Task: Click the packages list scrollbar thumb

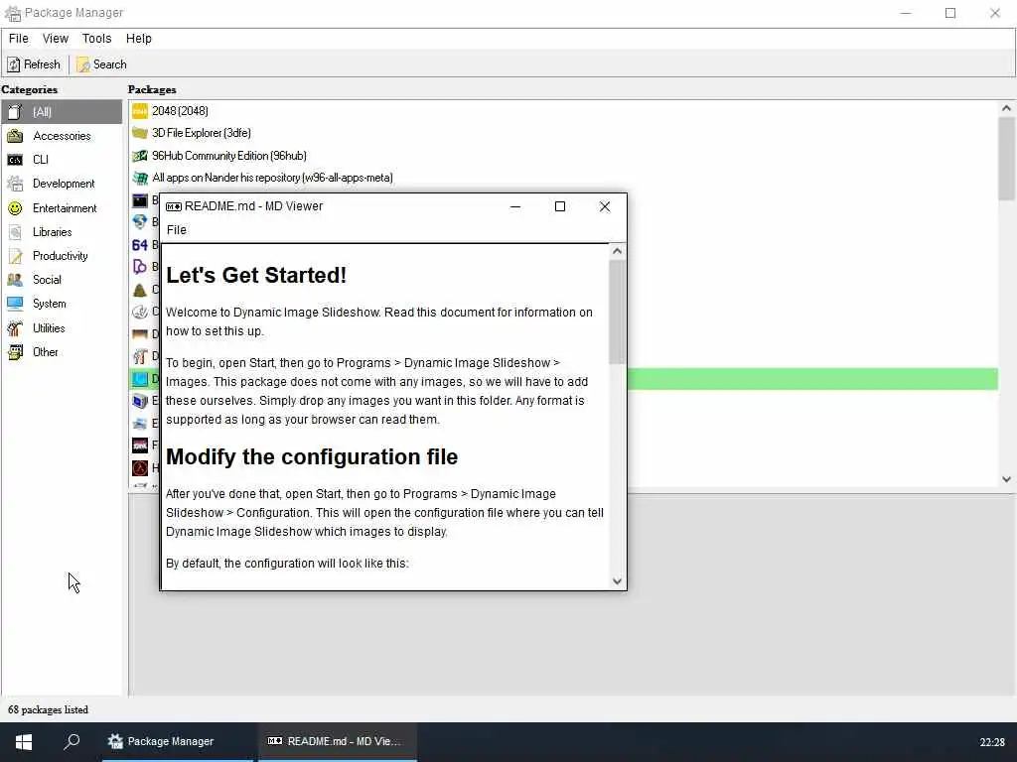Action: pyautogui.click(x=1006, y=159)
